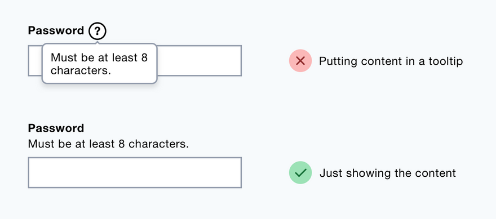Click the word "Putting" beside the red X

[338, 61]
